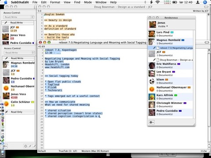This screenshot has height=158, width=211.
Task: Click Kars Alfrink's green color swatch
Action: point(175,95)
